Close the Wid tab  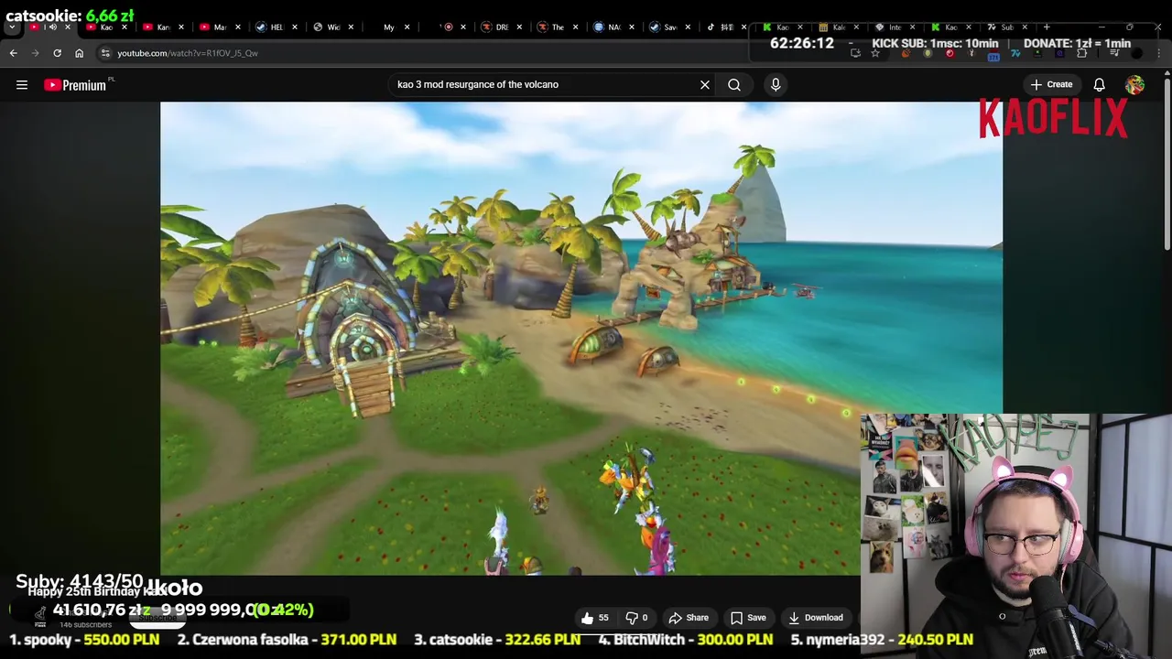pos(351,27)
